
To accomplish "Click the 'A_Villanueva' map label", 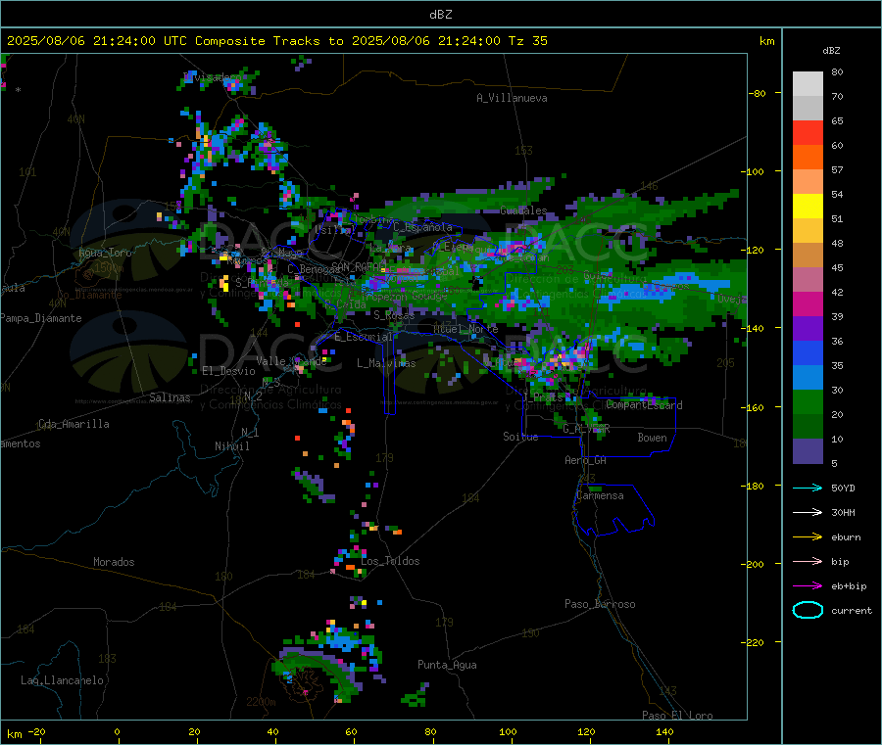I will 512,98.
